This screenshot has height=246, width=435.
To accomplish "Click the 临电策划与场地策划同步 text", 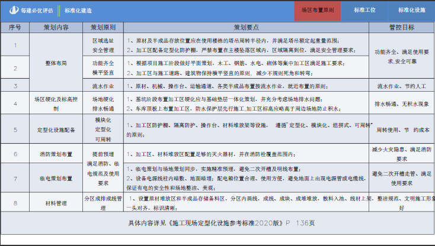I will (x=213, y=169).
